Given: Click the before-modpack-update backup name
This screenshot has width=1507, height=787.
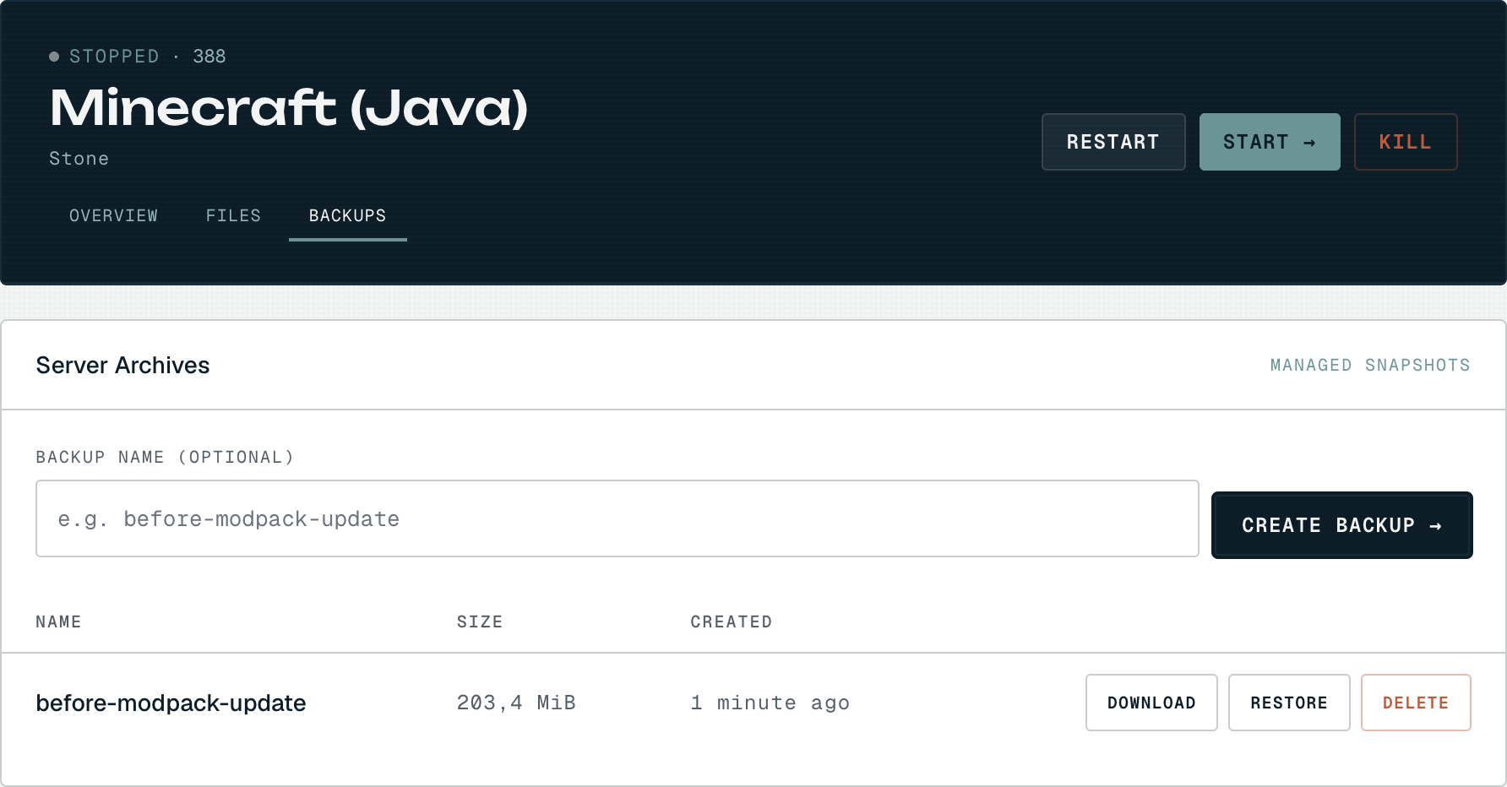Looking at the screenshot, I should 171,703.
